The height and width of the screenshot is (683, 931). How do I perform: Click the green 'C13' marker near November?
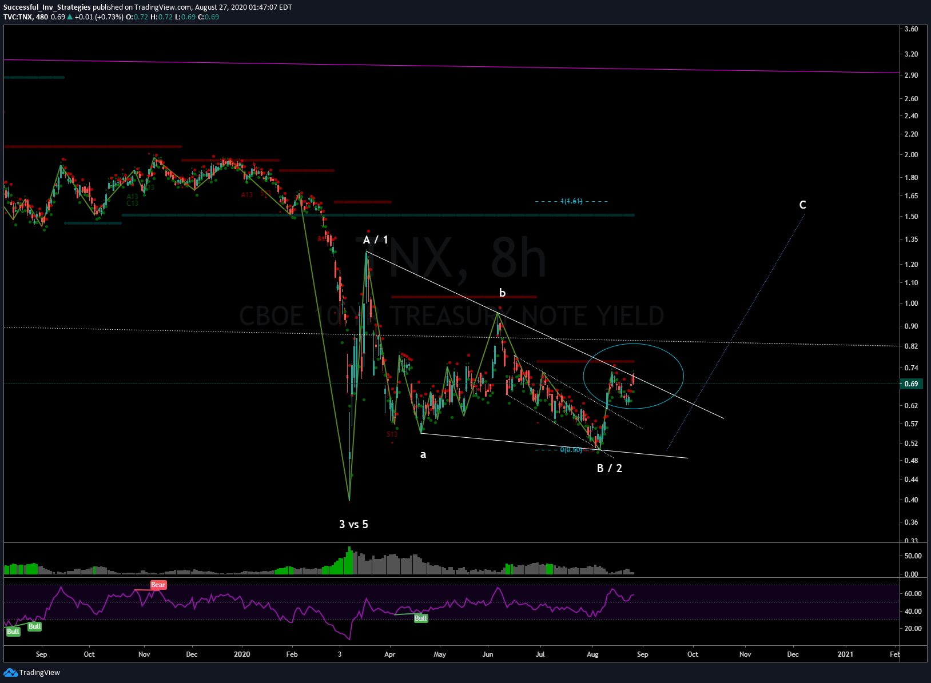click(x=133, y=203)
